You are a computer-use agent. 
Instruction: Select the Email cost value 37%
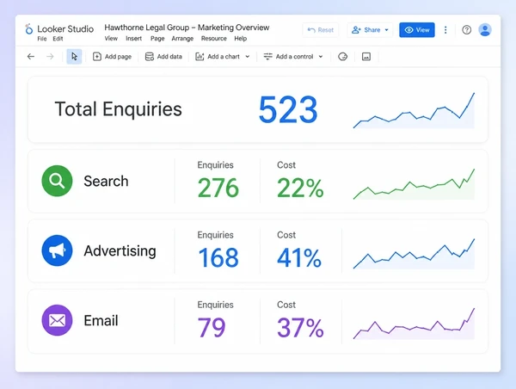pyautogui.click(x=300, y=327)
